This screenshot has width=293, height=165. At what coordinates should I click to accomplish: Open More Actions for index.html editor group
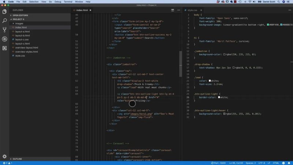point(179,10)
